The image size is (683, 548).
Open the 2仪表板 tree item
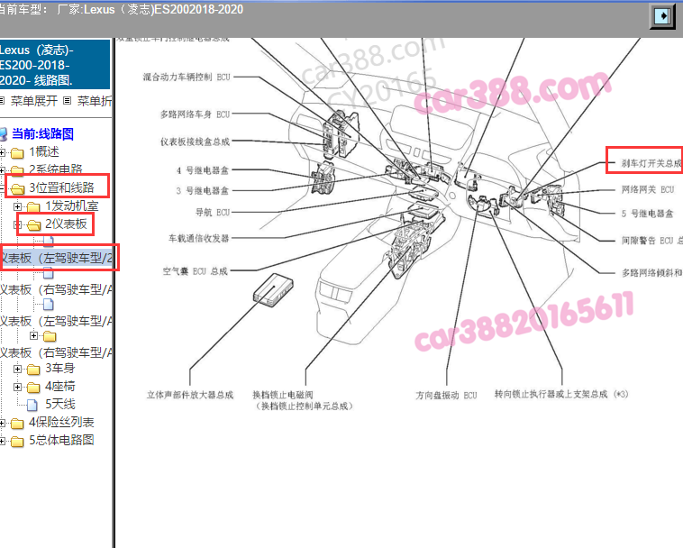pos(66,224)
